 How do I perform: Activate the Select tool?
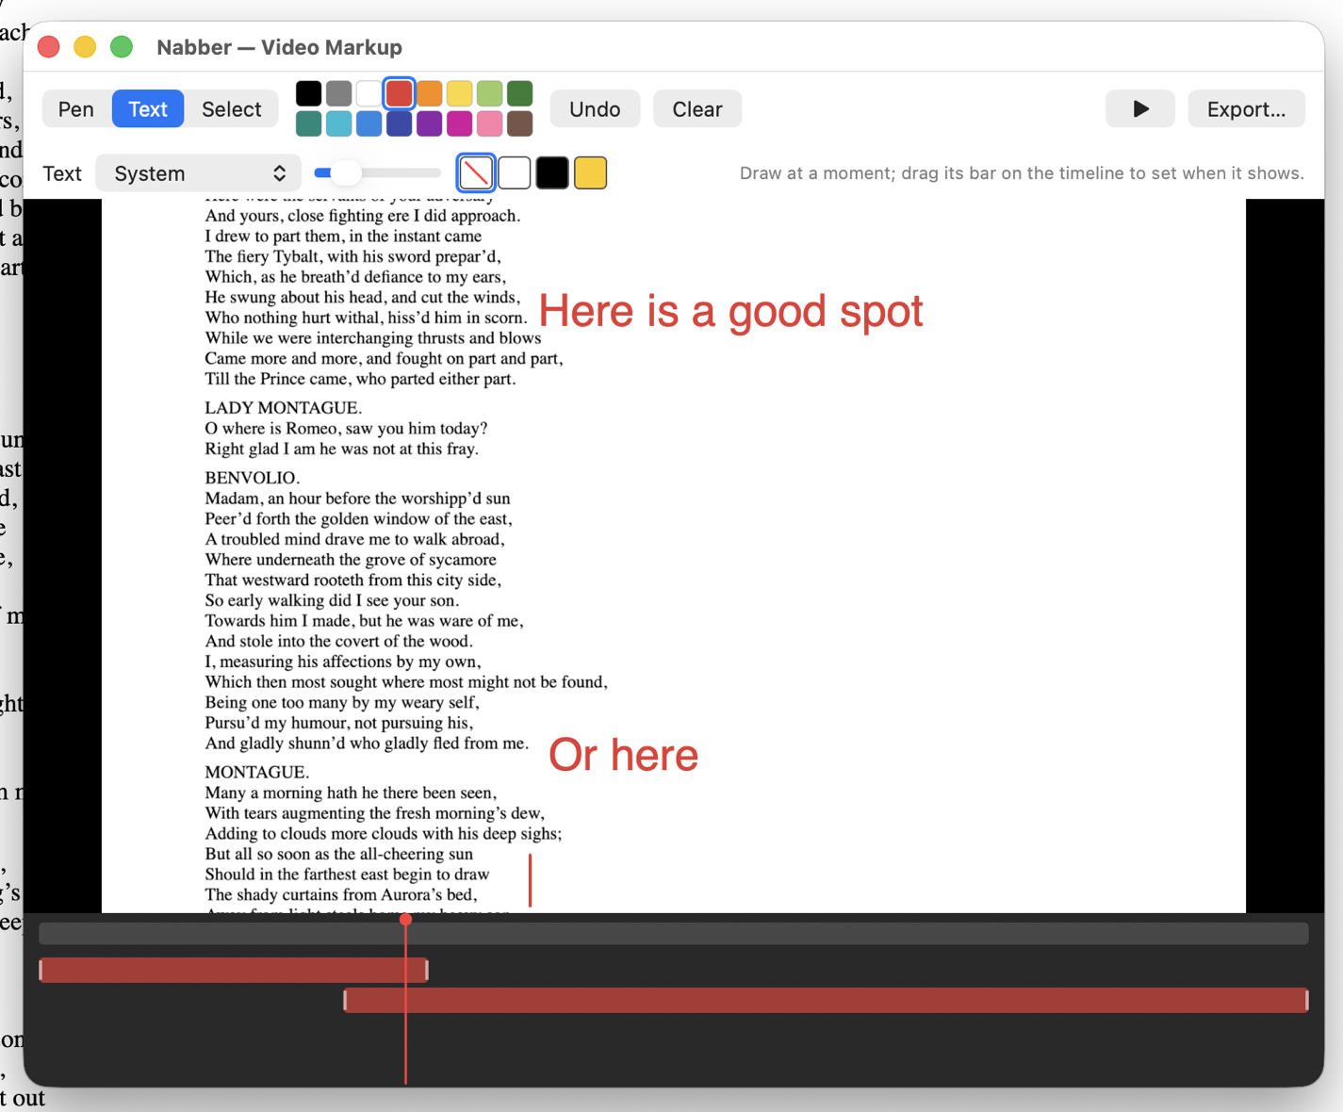(232, 109)
